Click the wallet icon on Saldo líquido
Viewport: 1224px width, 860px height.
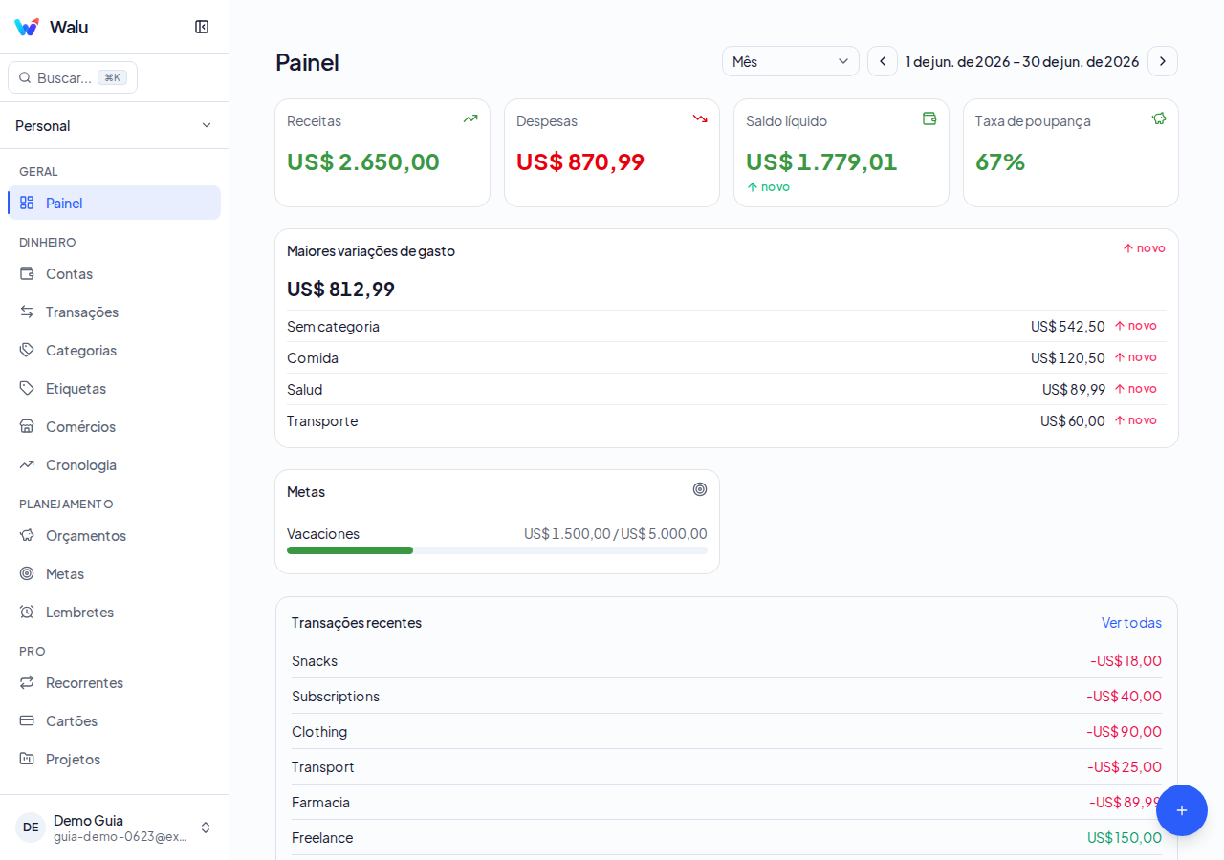point(929,118)
